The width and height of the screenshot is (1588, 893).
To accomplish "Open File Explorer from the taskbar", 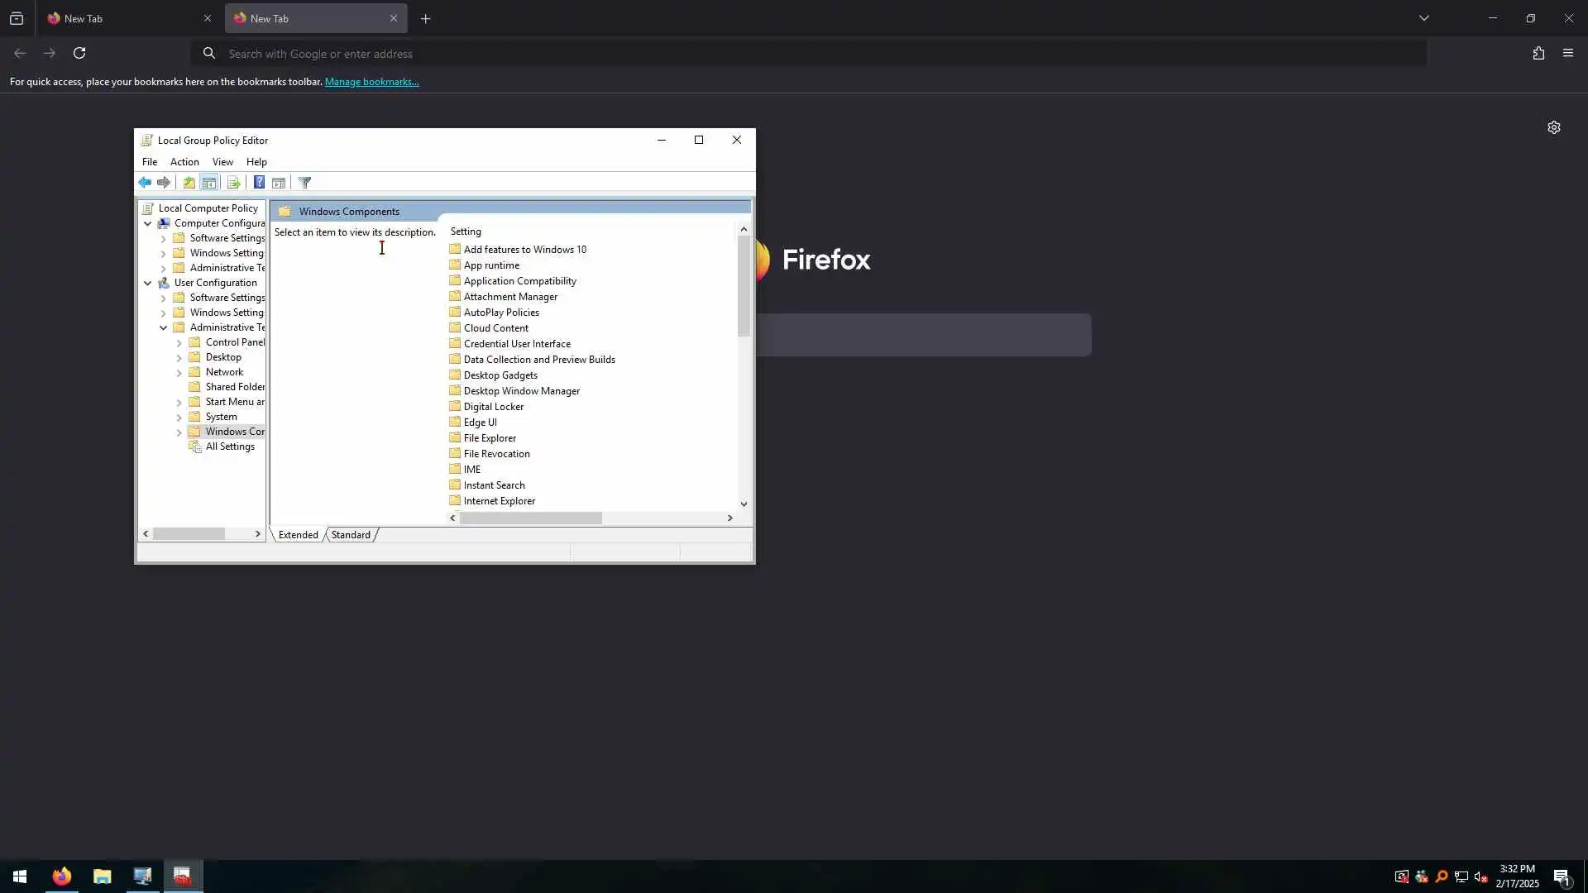I will [102, 876].
